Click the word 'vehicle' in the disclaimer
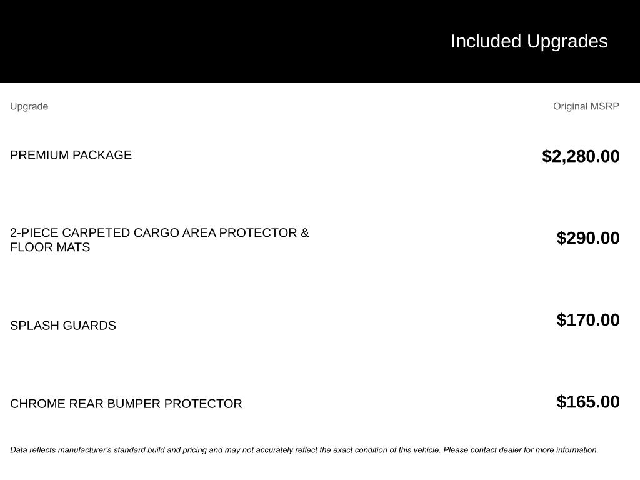This screenshot has width=640, height=480. tap(426, 450)
